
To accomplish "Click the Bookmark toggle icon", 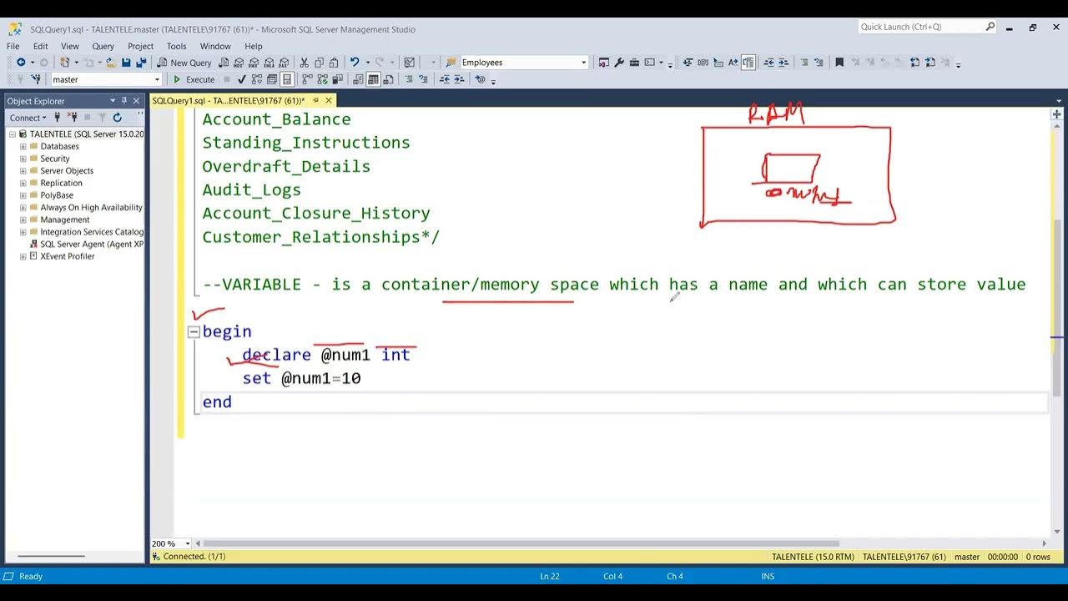I will (839, 63).
